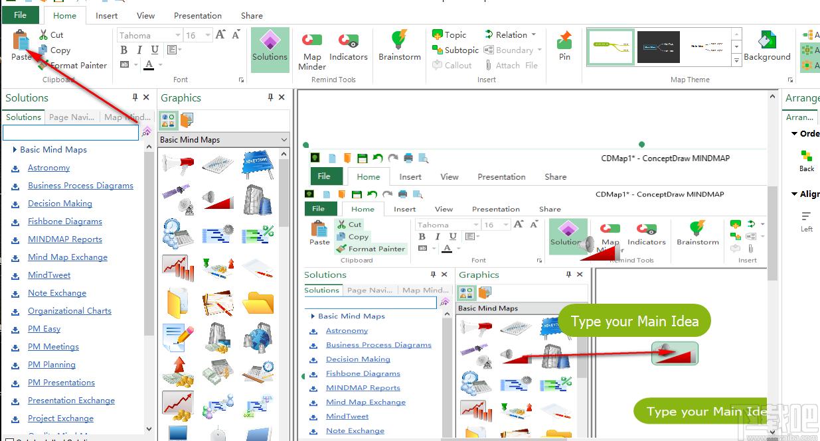Pick the clock and calculator graphic
Viewport: 820px width, 441px height.
[x=178, y=233]
